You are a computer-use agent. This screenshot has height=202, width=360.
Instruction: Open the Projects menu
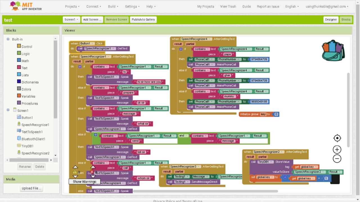[72, 6]
